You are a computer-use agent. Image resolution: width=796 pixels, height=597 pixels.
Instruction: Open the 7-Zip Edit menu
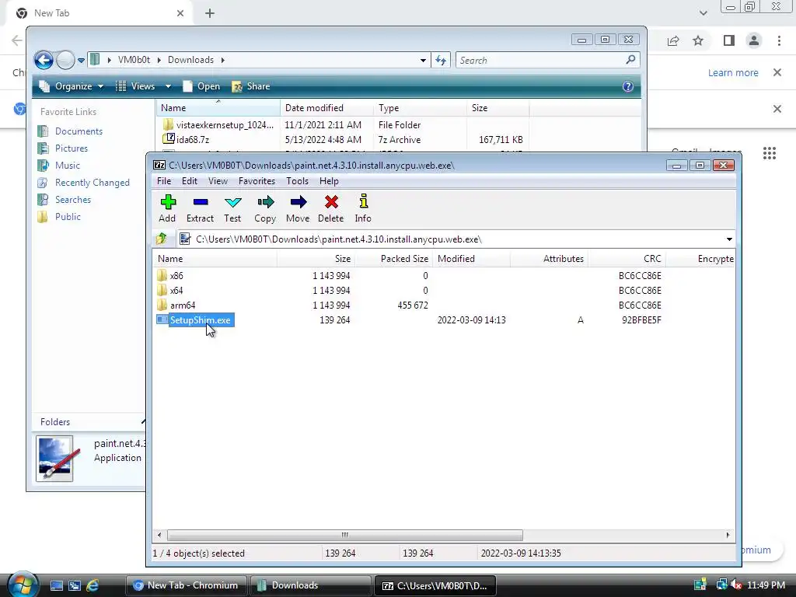coord(190,181)
